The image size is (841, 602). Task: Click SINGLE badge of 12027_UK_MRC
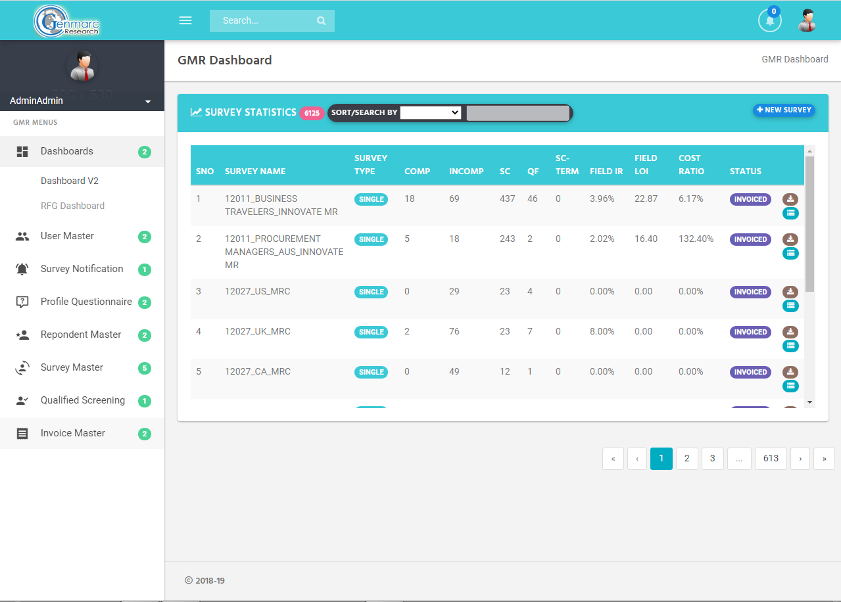(371, 332)
